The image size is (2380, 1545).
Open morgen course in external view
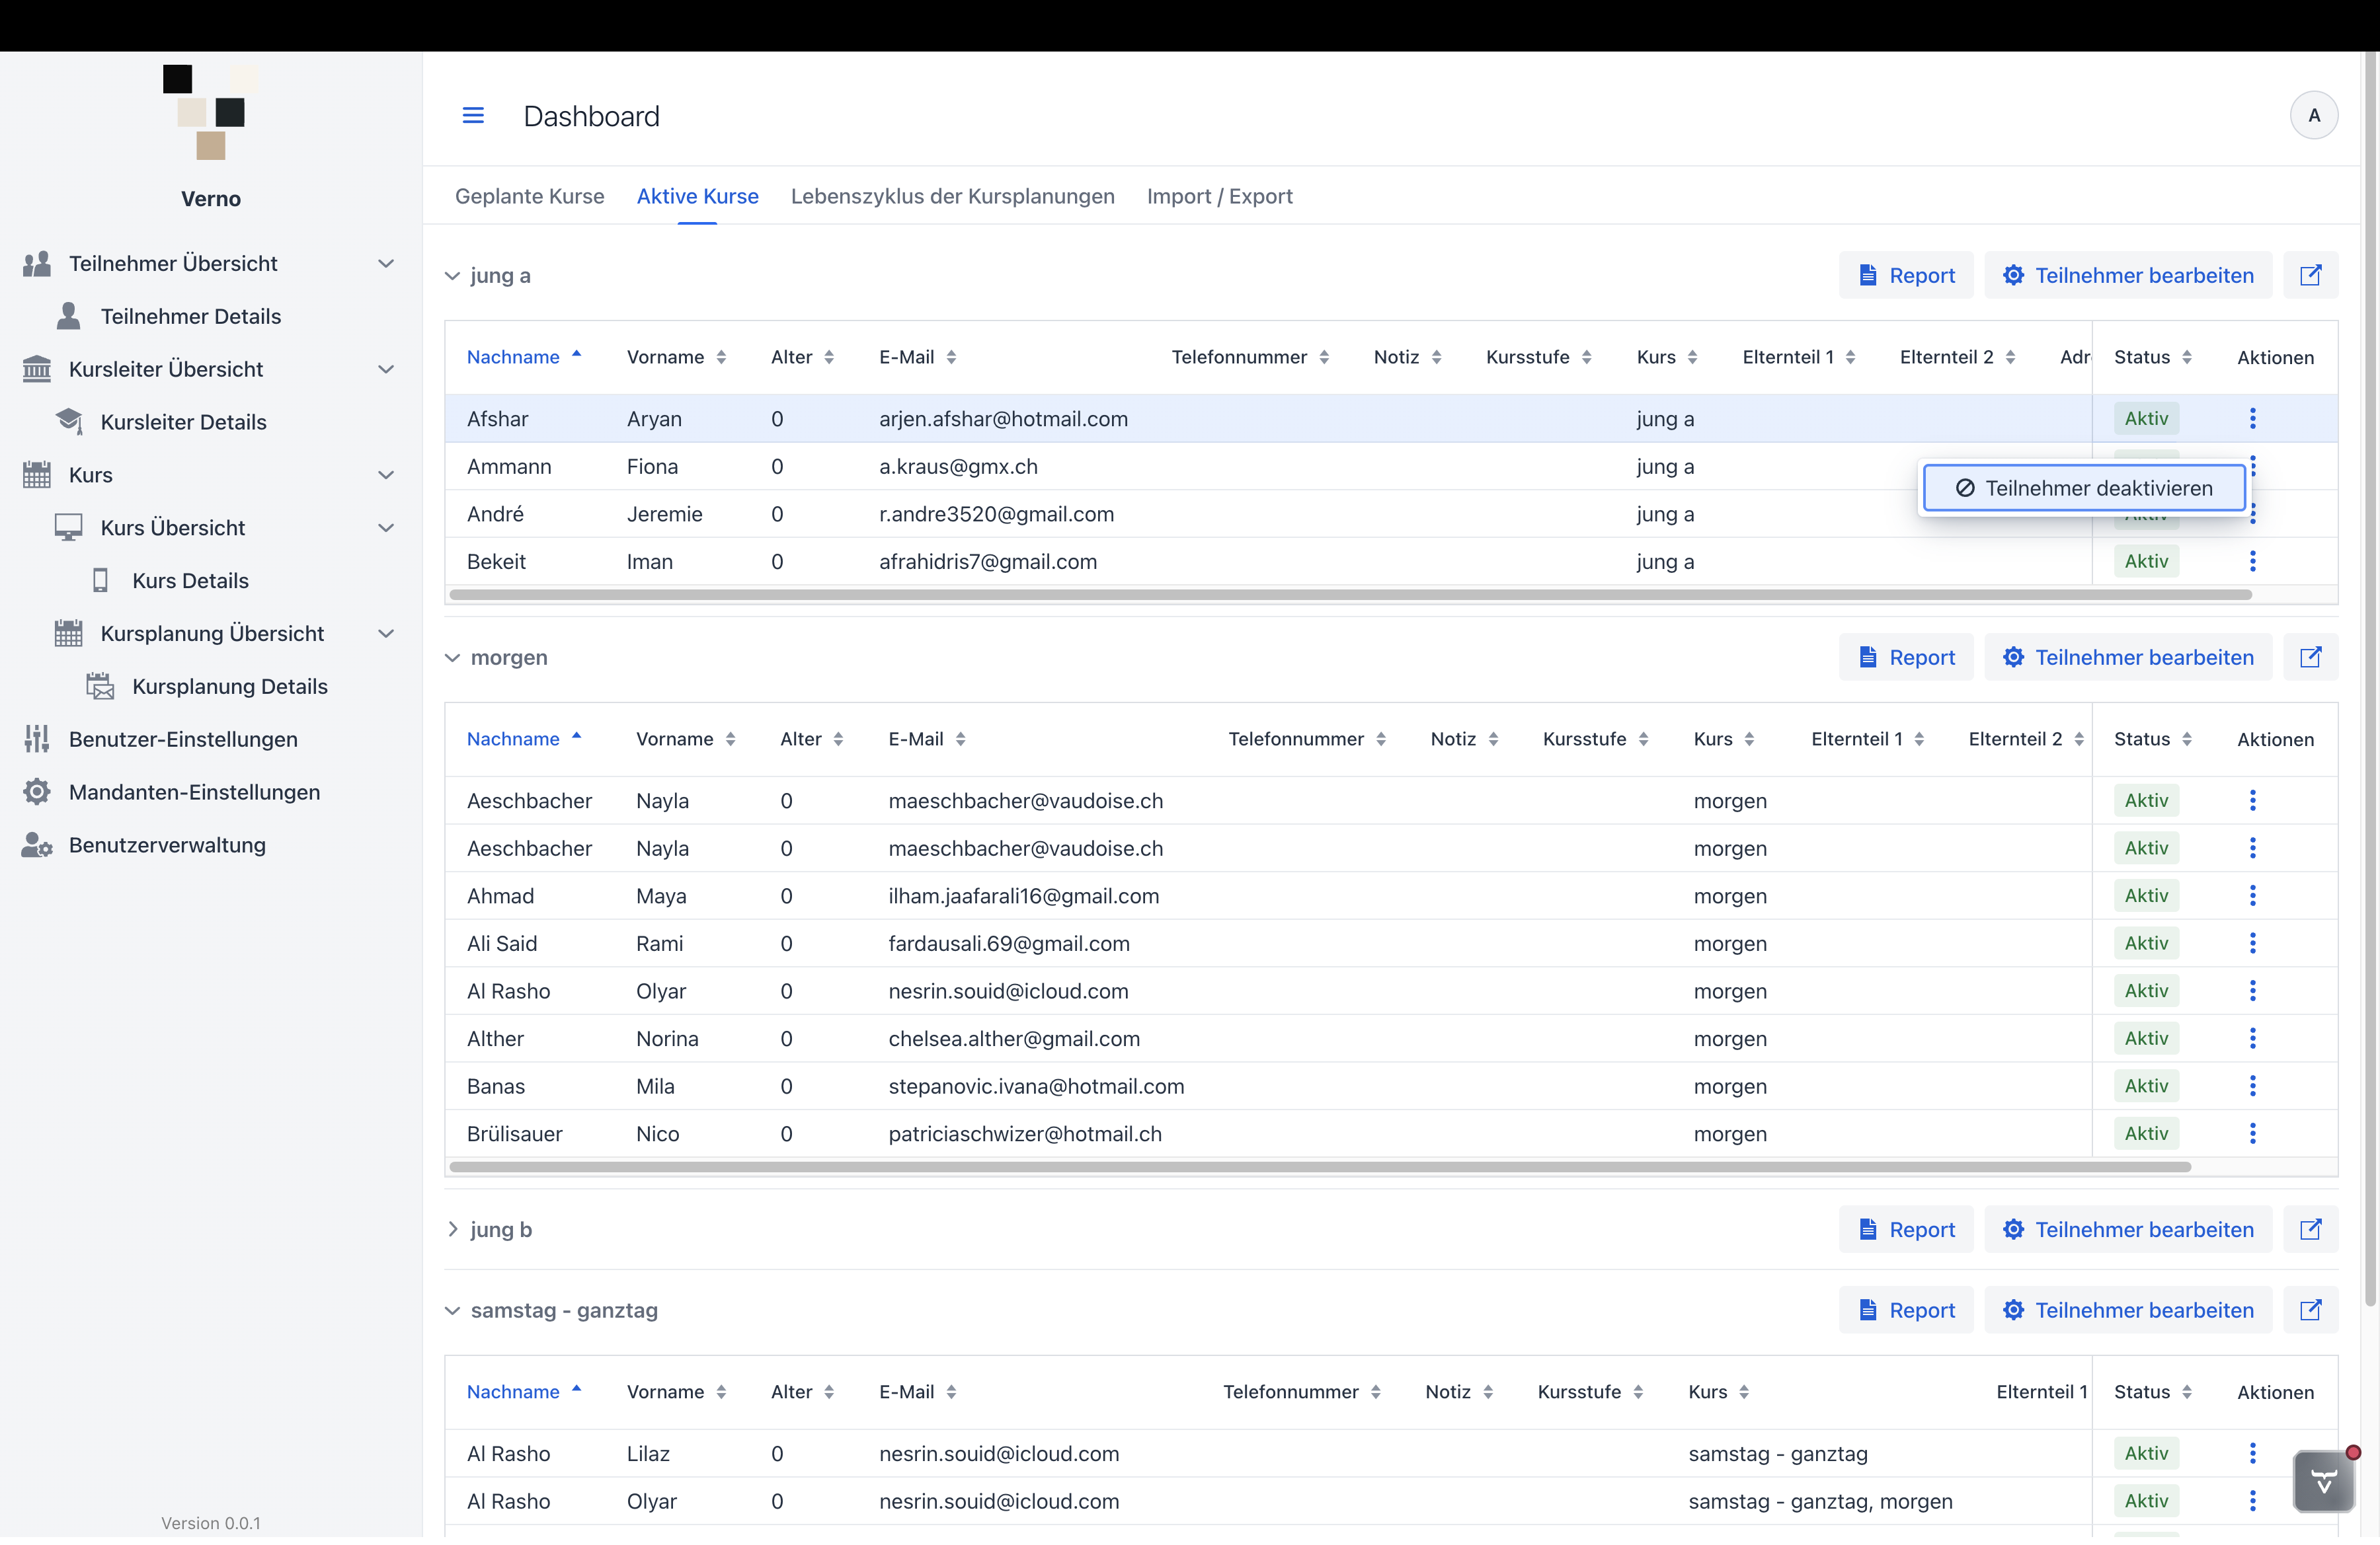pos(2310,657)
